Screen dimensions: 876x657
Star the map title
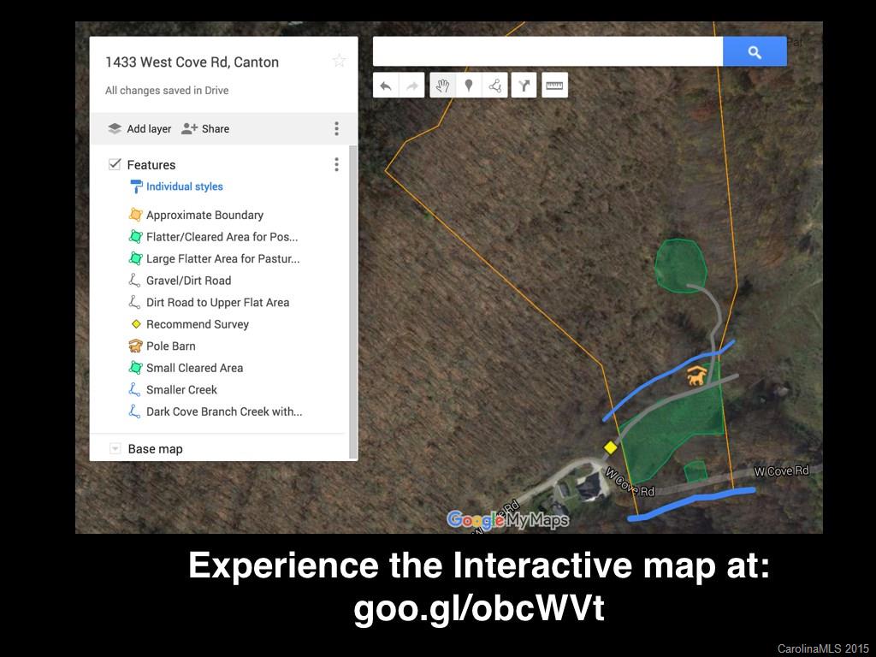pyautogui.click(x=339, y=61)
